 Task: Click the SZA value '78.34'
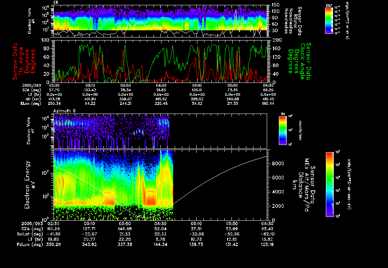coord(125,90)
